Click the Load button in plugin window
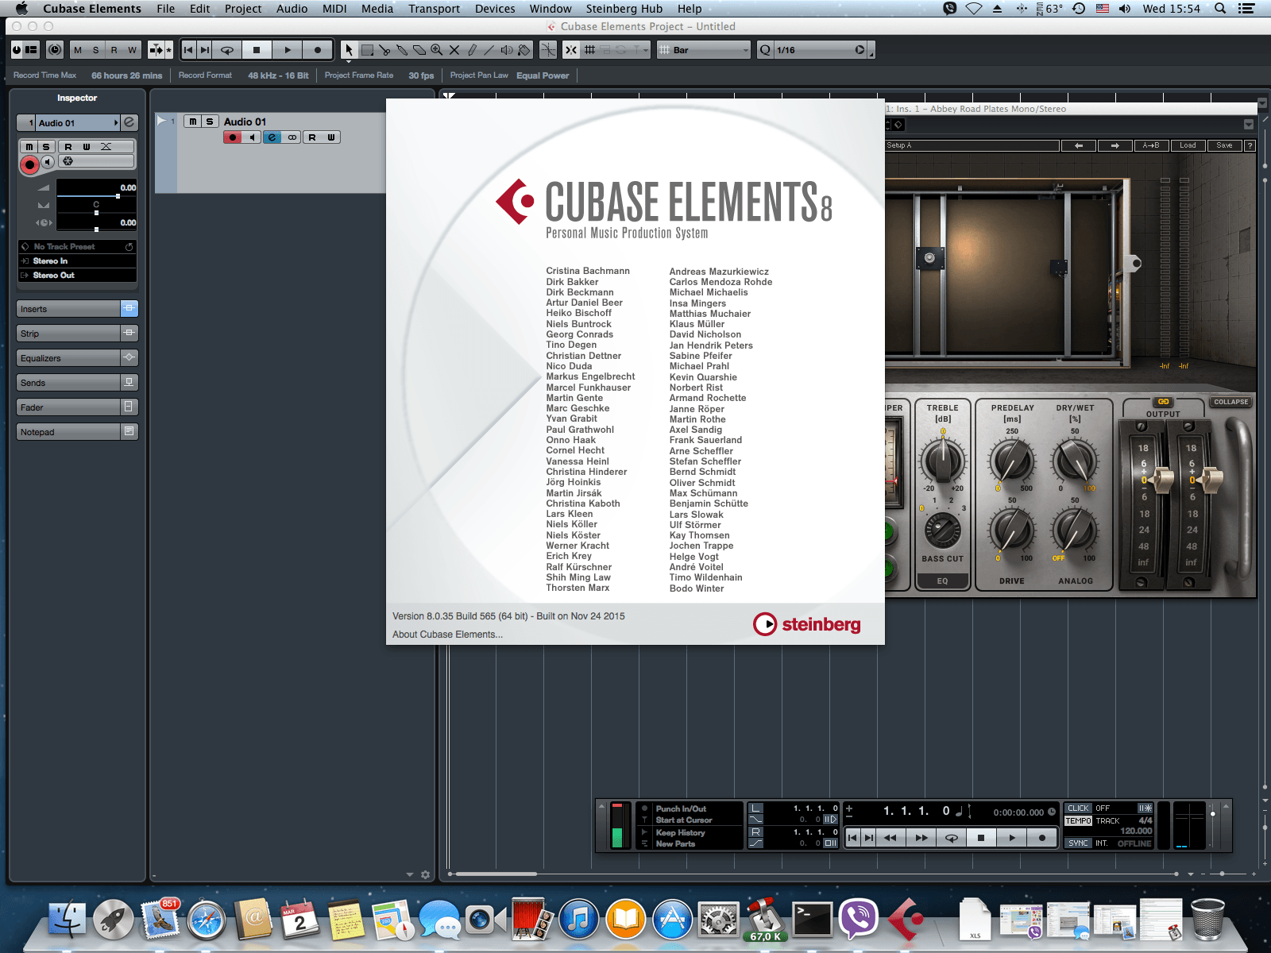1271x953 pixels. [x=1188, y=145]
